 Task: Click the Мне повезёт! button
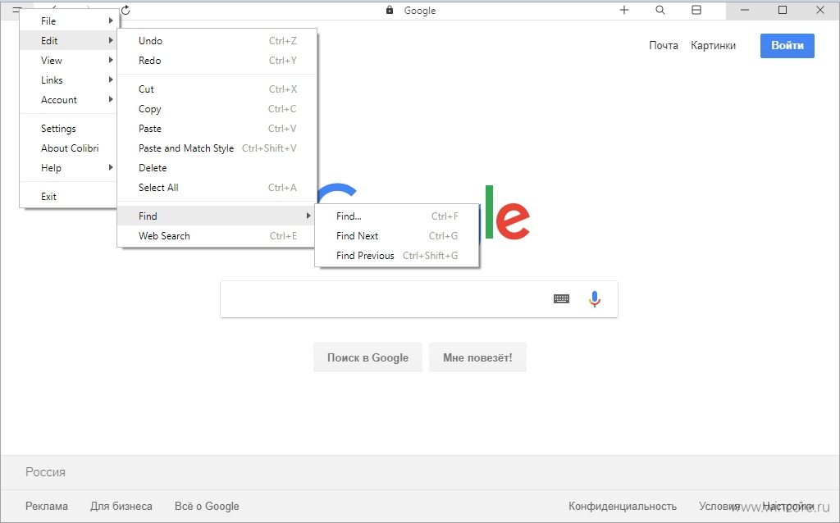pos(477,357)
